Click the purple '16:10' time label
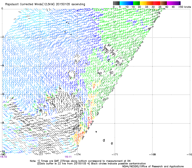This screenshot has width=192, height=168. [3, 157]
